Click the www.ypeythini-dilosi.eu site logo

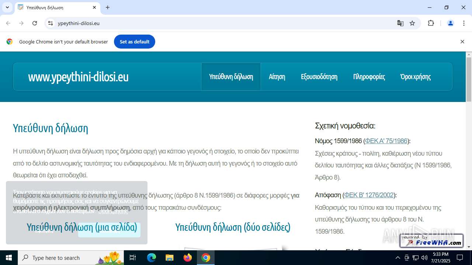[78, 77]
